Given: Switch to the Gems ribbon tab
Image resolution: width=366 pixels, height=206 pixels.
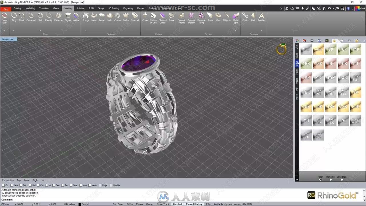Looking at the screenshot, I should tap(56, 8).
